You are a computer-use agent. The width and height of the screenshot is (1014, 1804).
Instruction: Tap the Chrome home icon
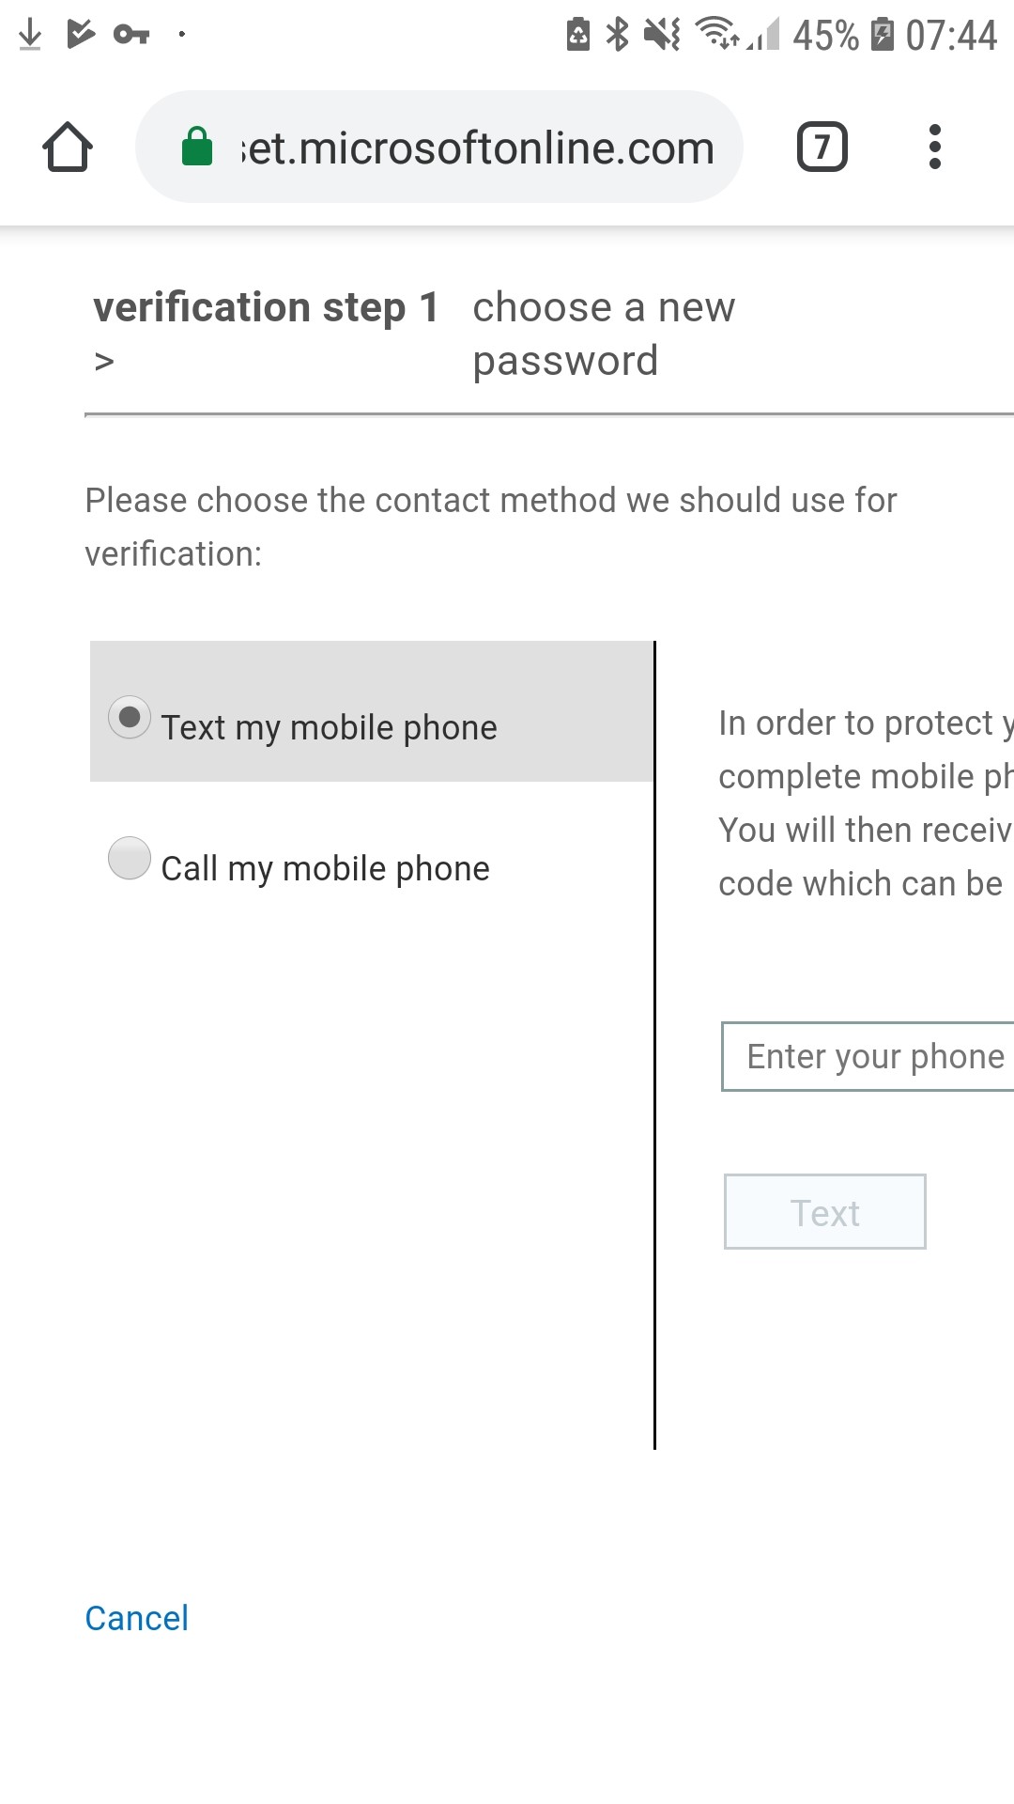tap(68, 148)
